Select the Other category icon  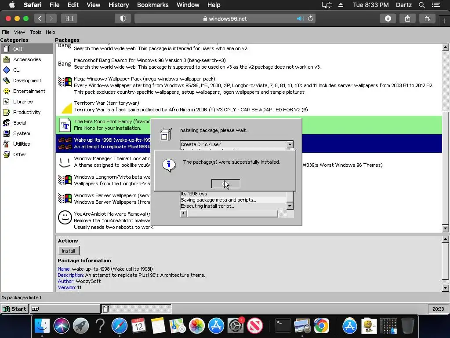7,154
